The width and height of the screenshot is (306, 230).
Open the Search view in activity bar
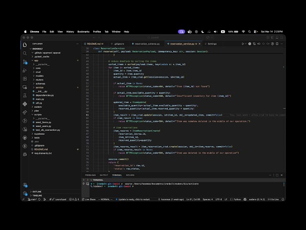[x=25, y=53]
